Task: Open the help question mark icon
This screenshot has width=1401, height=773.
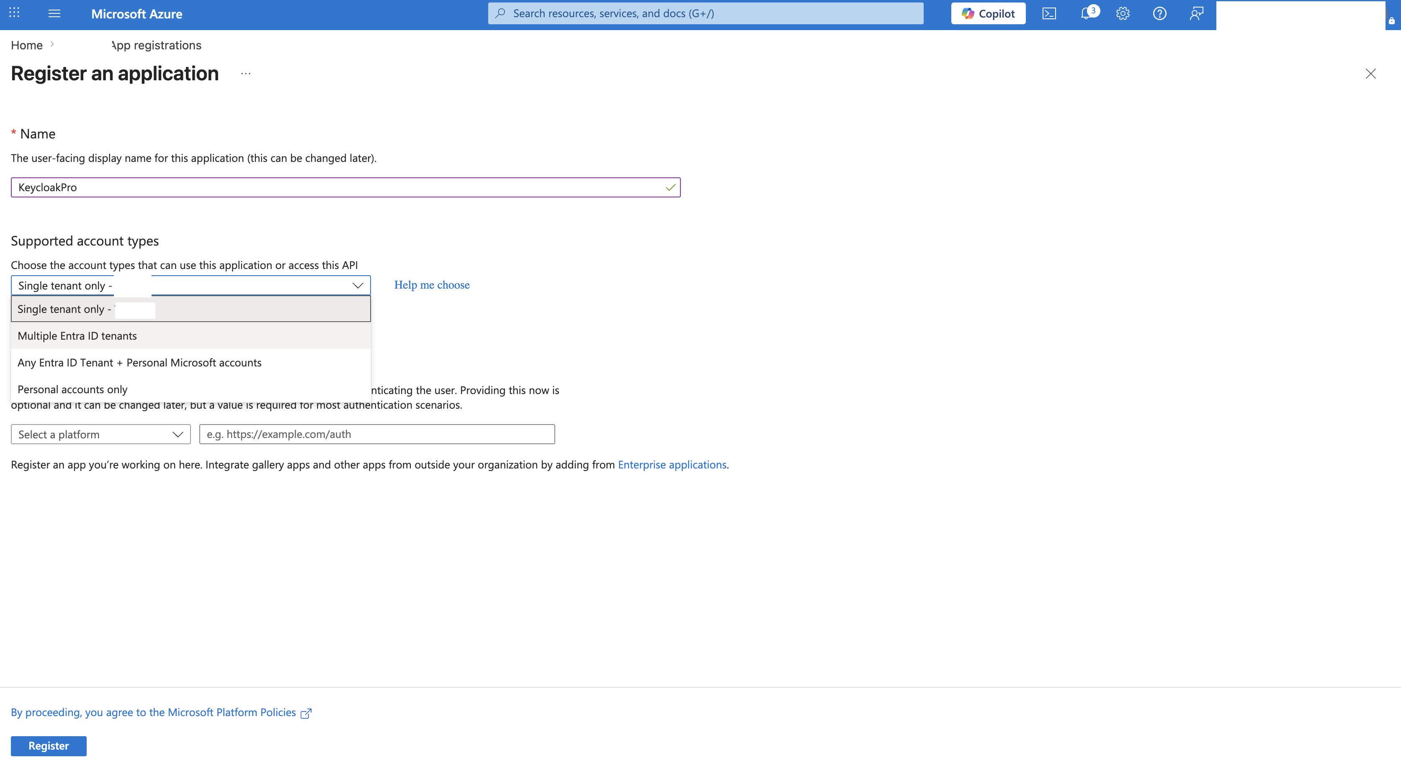Action: 1159,13
